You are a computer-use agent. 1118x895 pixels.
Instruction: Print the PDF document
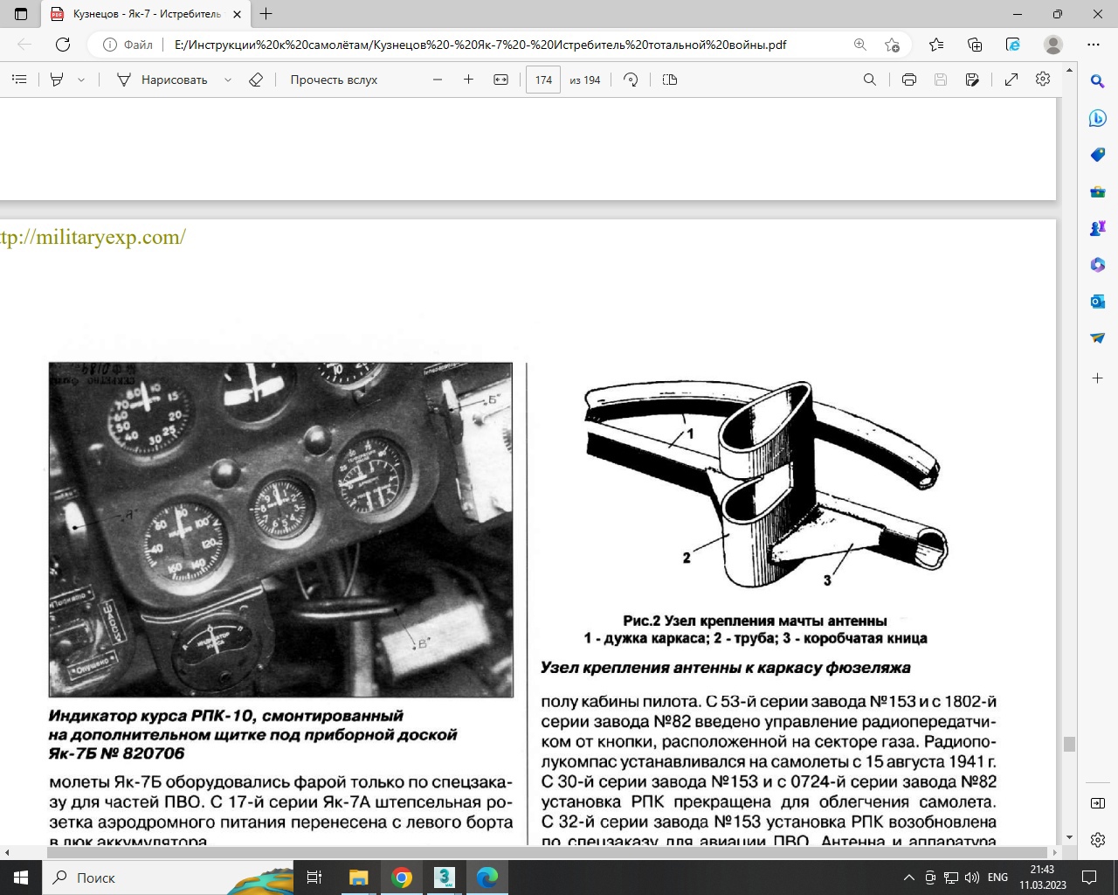909,80
